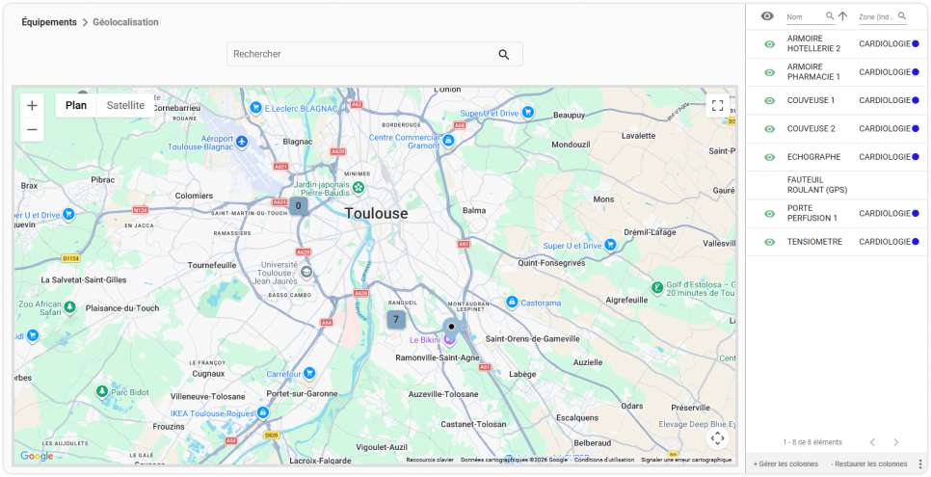Click the Université Toulouse Jean Jaurès icon
Screen dimensions: 931x477
point(306,273)
